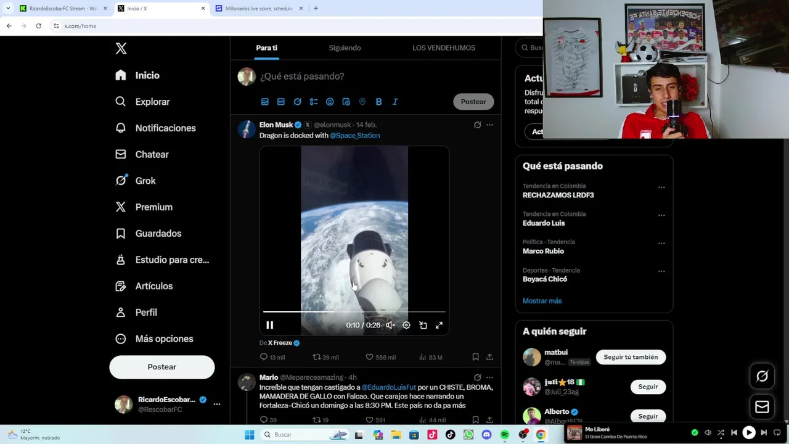The height and width of the screenshot is (444, 789).
Task: Follow juli 18 account
Action: [648, 387]
